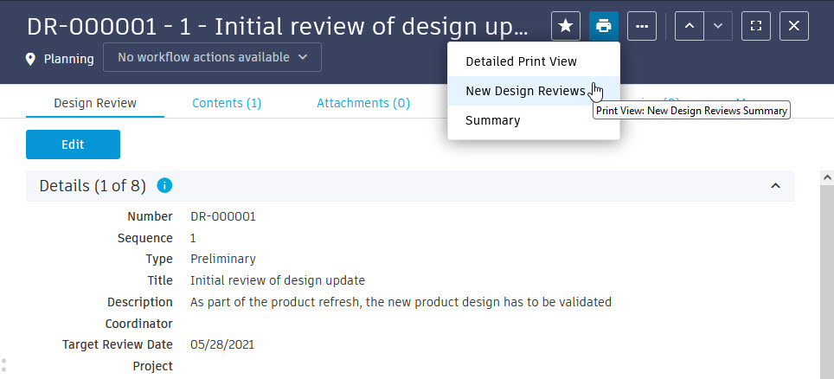Click the blue info icon beside Details
Screen dimensions: 834x379
pos(164,186)
